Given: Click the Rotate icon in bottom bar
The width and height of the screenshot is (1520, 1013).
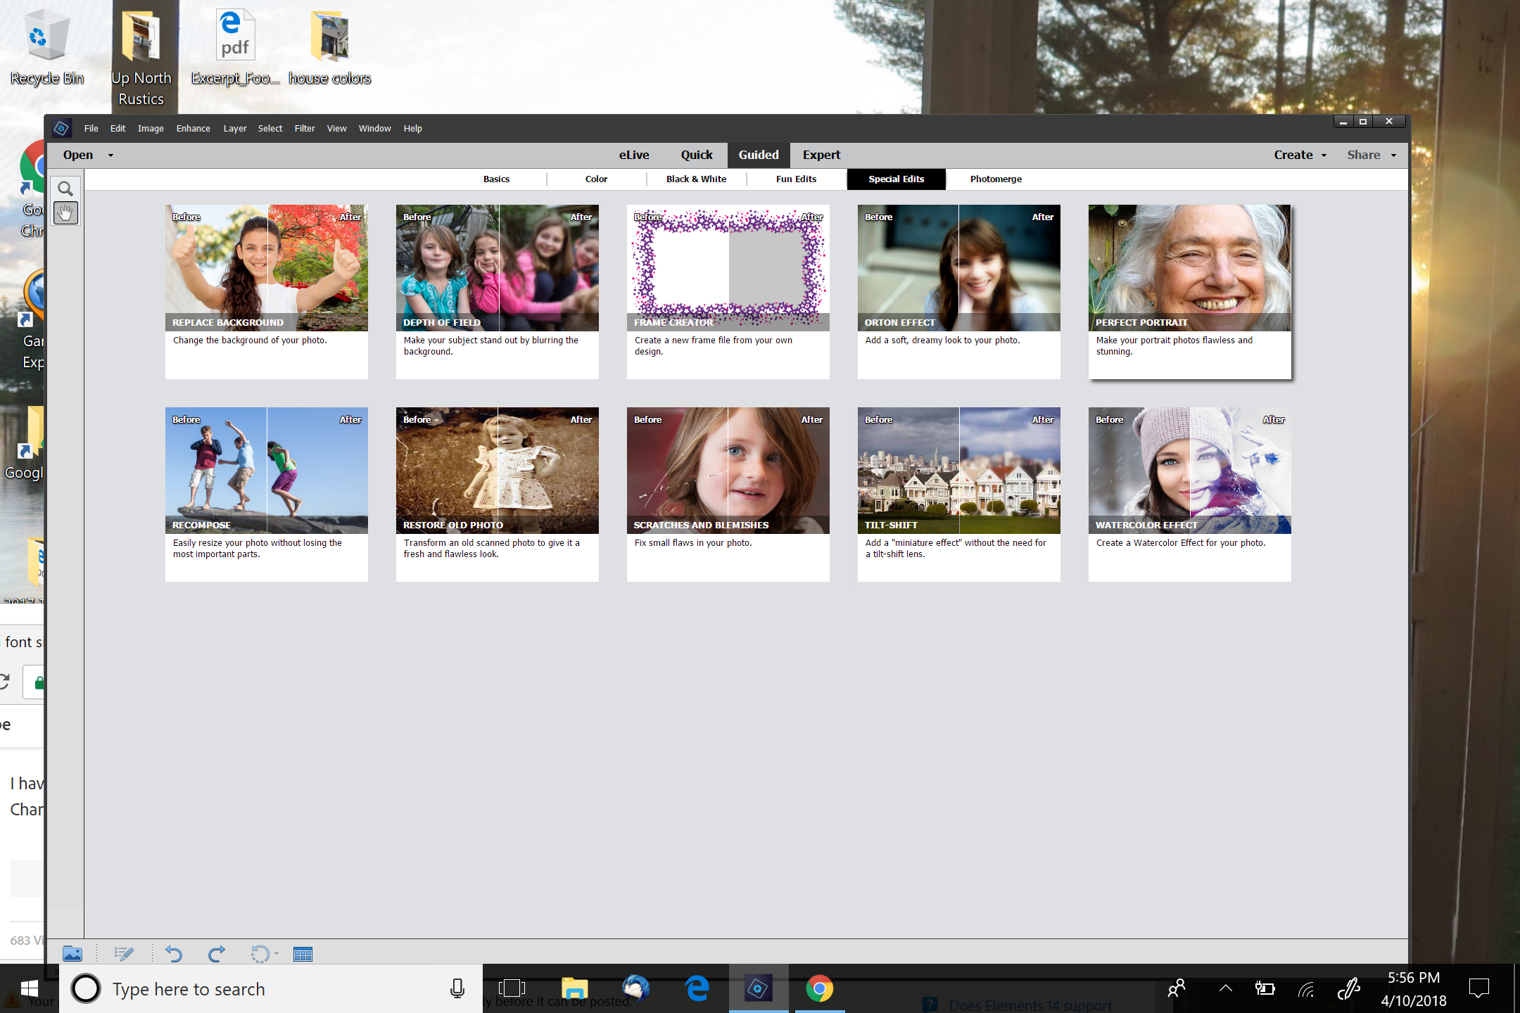Looking at the screenshot, I should 260,954.
